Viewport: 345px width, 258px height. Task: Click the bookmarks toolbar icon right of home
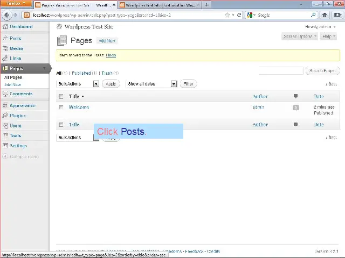pos(337,15)
